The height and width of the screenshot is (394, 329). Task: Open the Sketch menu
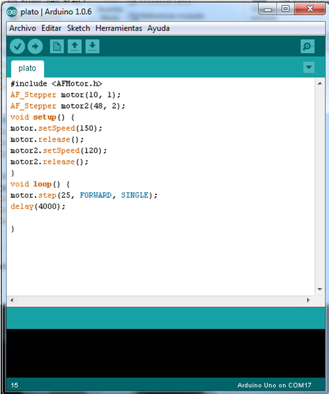click(78, 28)
